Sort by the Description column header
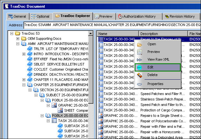Image resolution: width=201 pixels, height=139 pixels. click(163, 34)
